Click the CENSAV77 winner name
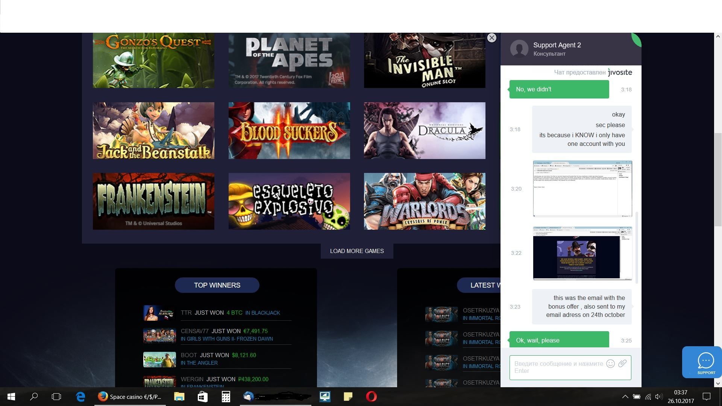 tap(194, 331)
